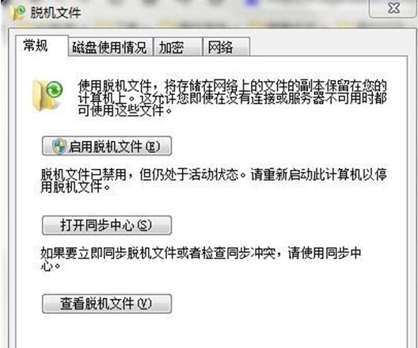Click the 脱机文件 window title text

tap(55, 13)
